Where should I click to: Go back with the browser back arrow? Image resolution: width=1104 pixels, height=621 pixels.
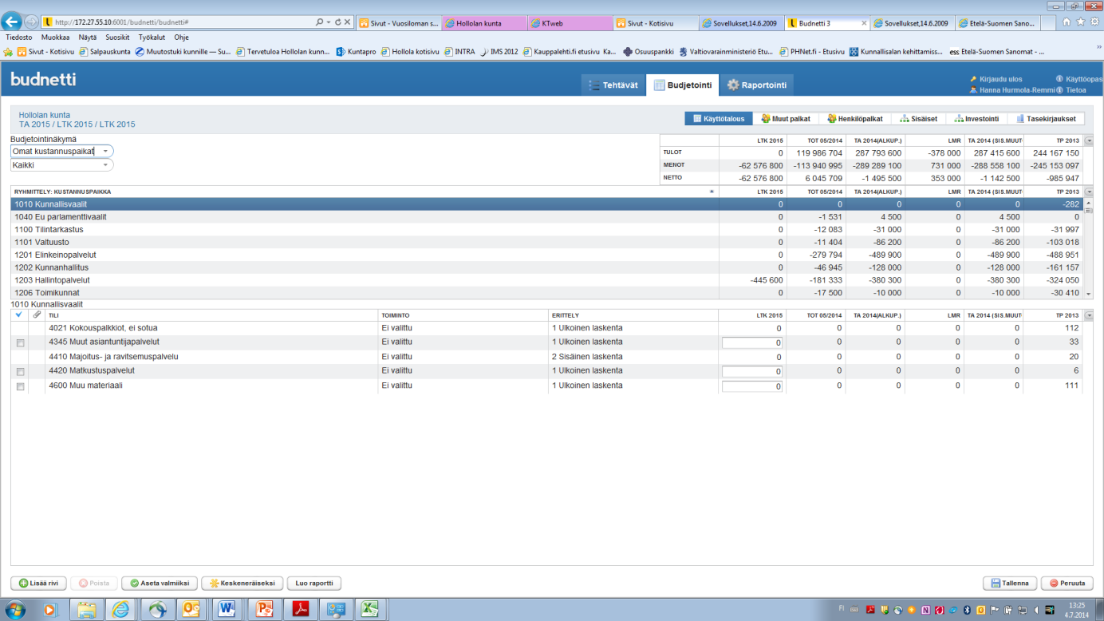pyautogui.click(x=12, y=22)
